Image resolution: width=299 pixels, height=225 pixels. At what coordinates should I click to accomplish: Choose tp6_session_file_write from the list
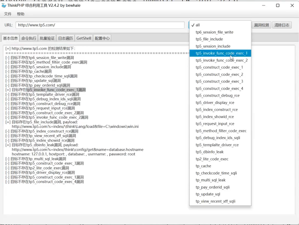[x=220, y=32]
